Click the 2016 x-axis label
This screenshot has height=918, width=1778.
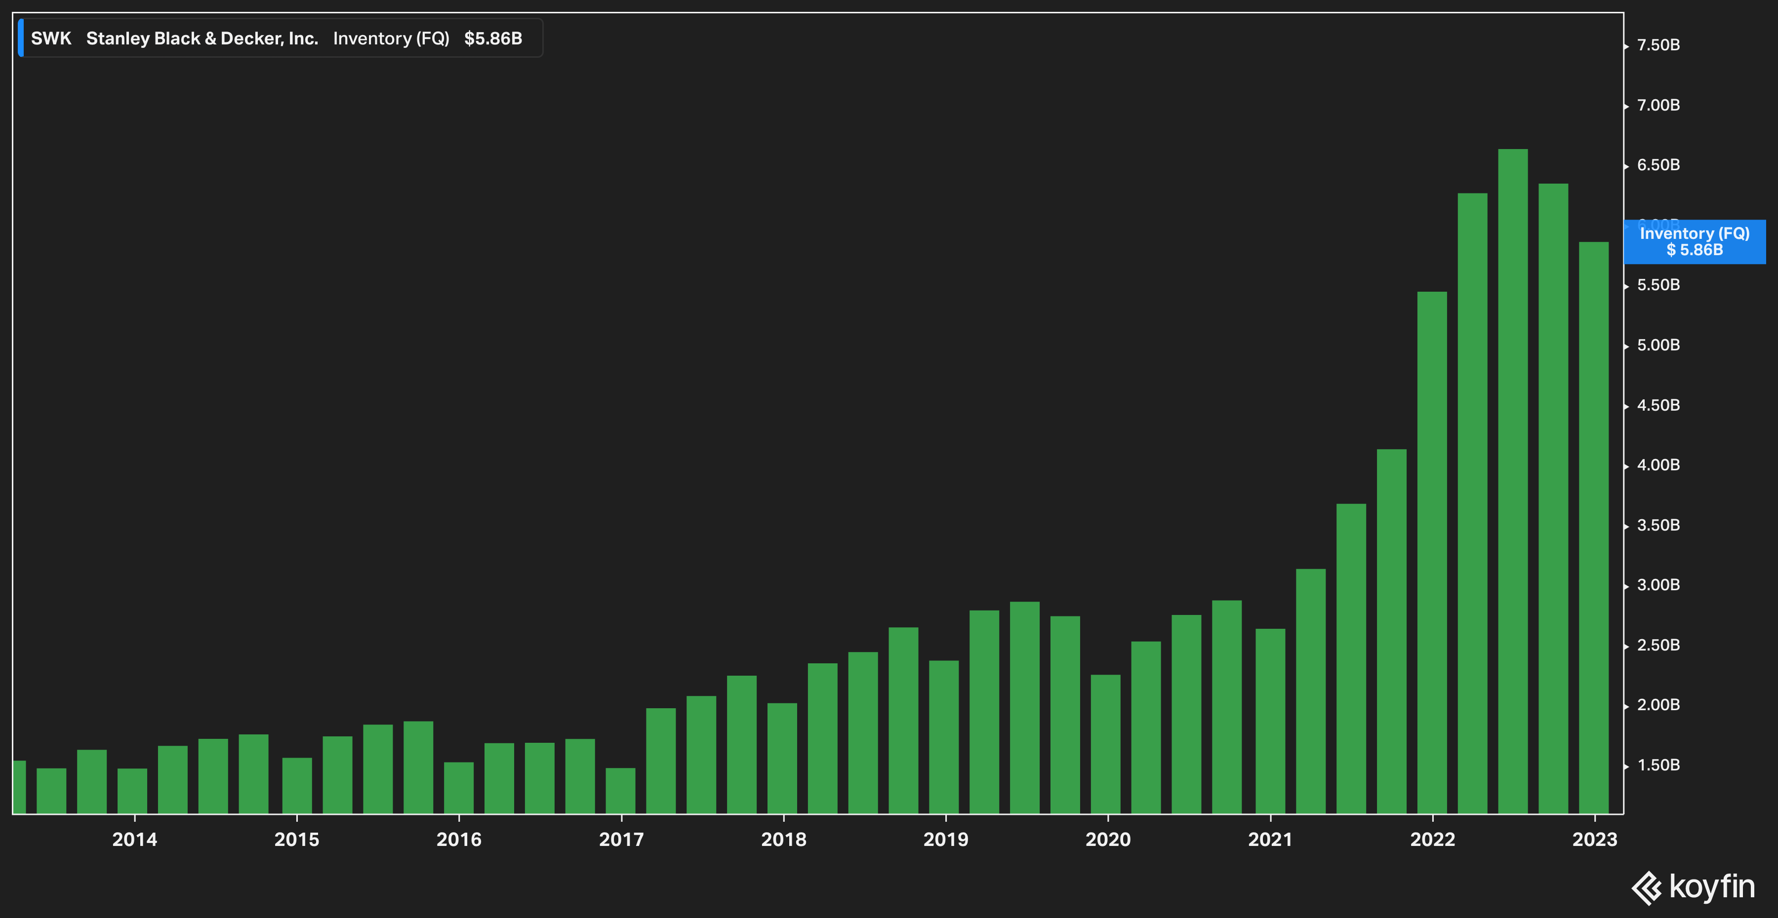click(x=459, y=840)
